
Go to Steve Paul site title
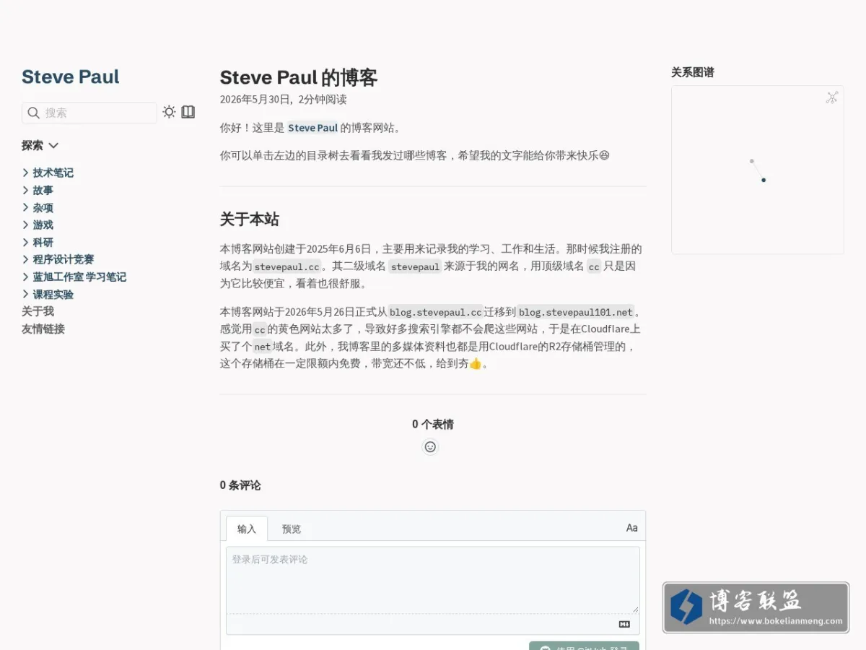click(x=71, y=77)
